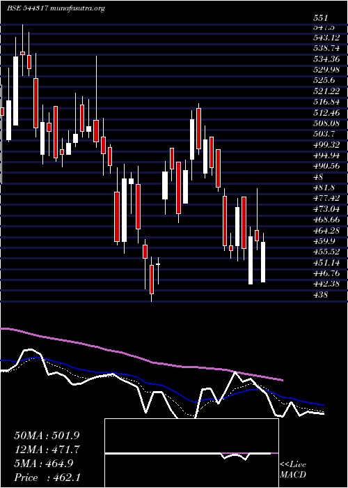Viewport: 348px width, 488px height.
Task: Click the 'Price : 462.1' reading
Action: tap(47, 477)
